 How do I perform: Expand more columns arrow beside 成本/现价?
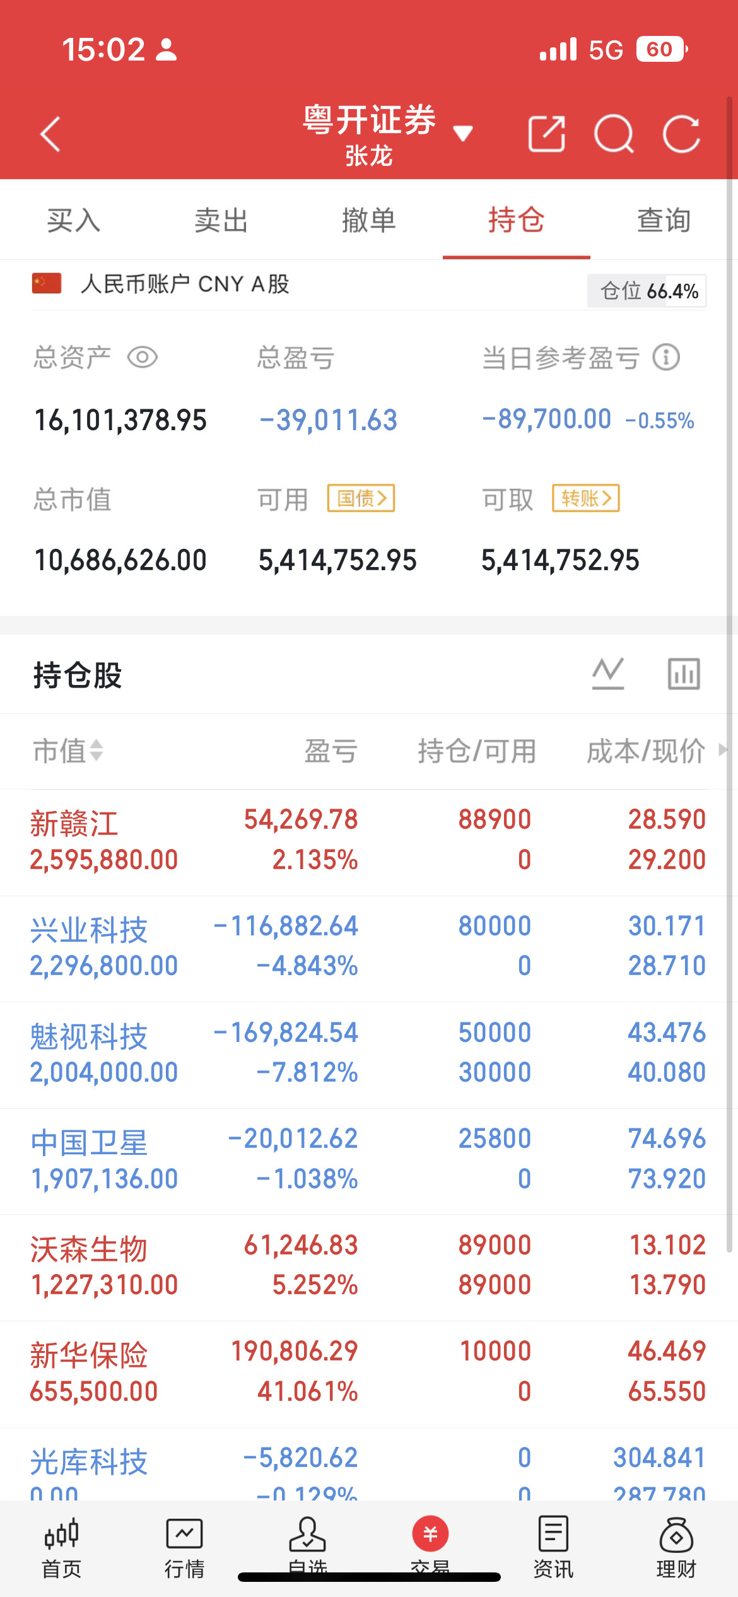723,749
